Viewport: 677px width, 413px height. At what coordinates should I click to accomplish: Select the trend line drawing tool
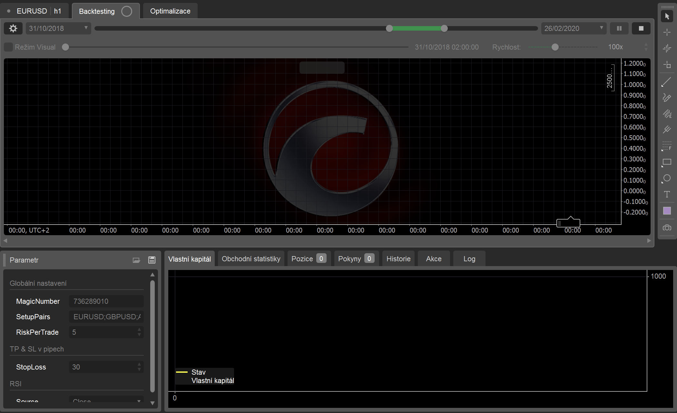pos(666,82)
